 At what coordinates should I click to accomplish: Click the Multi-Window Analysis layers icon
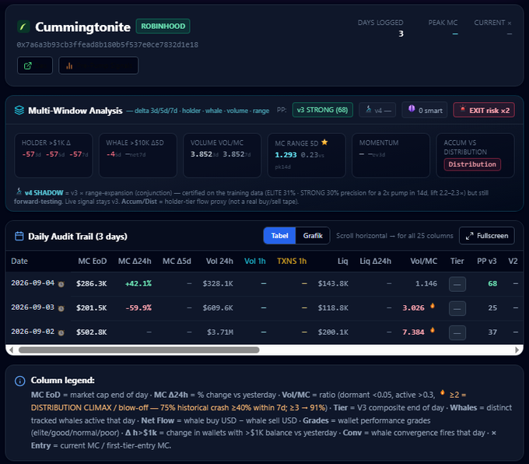pos(19,110)
